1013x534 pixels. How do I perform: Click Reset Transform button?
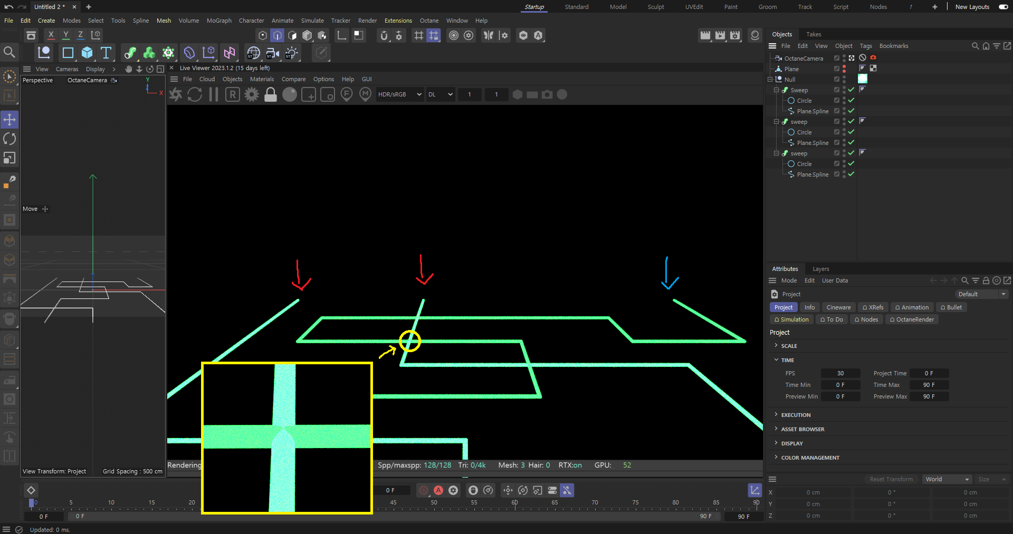pos(891,479)
